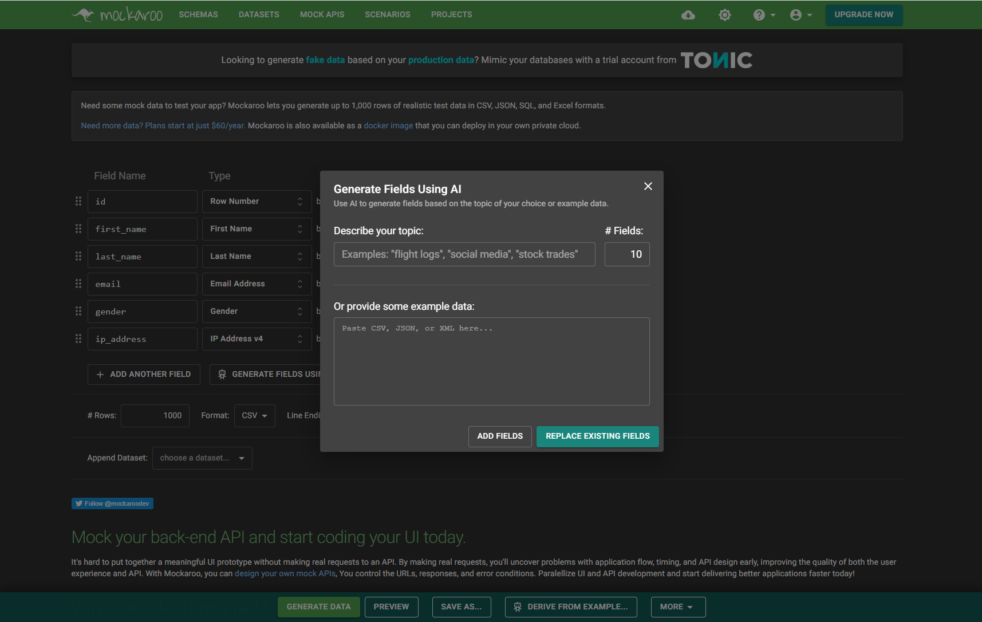Edit the email field name input
The width and height of the screenshot is (982, 622).
pyautogui.click(x=143, y=284)
